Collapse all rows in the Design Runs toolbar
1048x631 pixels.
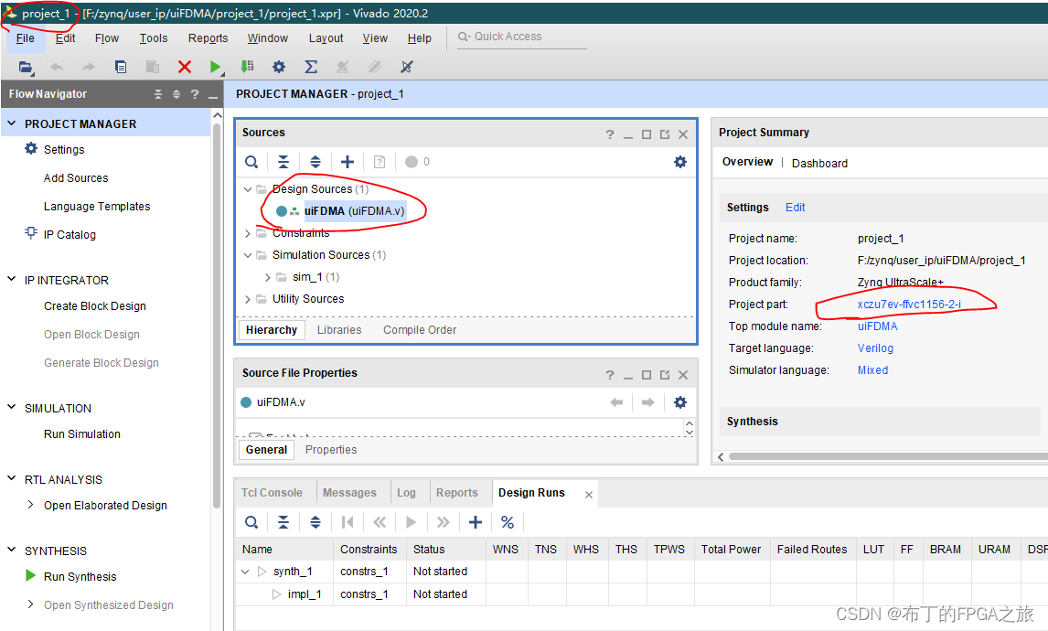coord(283,522)
